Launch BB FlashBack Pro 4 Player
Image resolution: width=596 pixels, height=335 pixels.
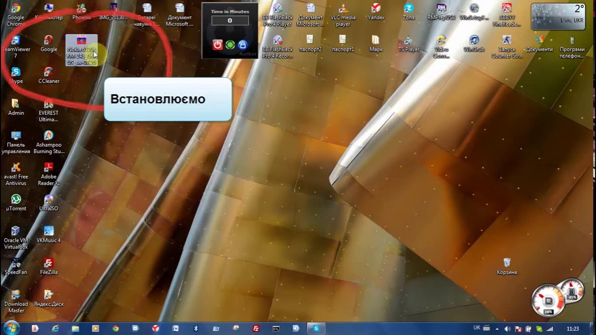(x=278, y=14)
